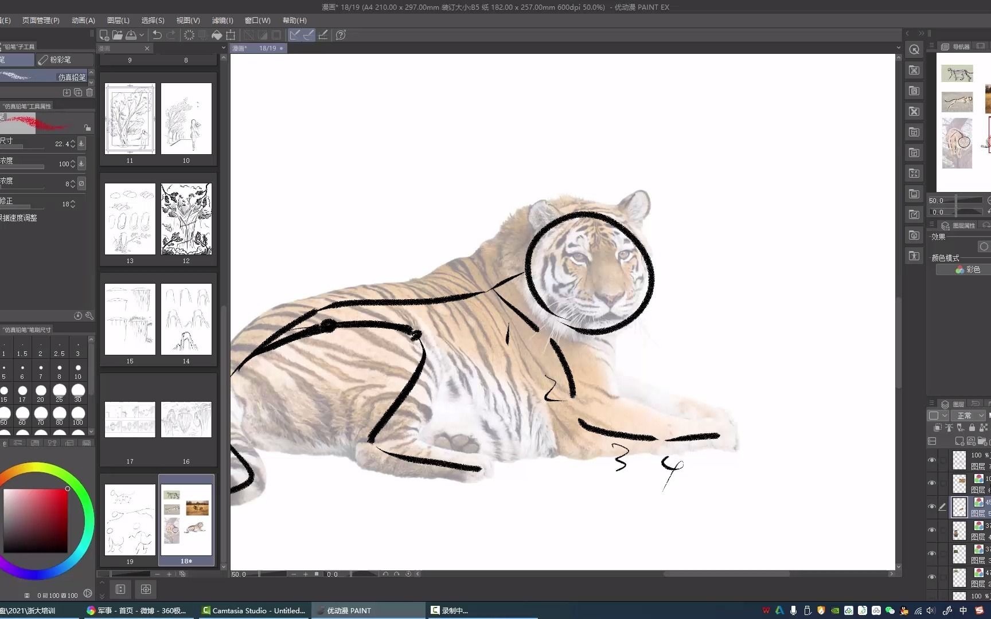Close the 漫画 page manager tab

(x=147, y=48)
